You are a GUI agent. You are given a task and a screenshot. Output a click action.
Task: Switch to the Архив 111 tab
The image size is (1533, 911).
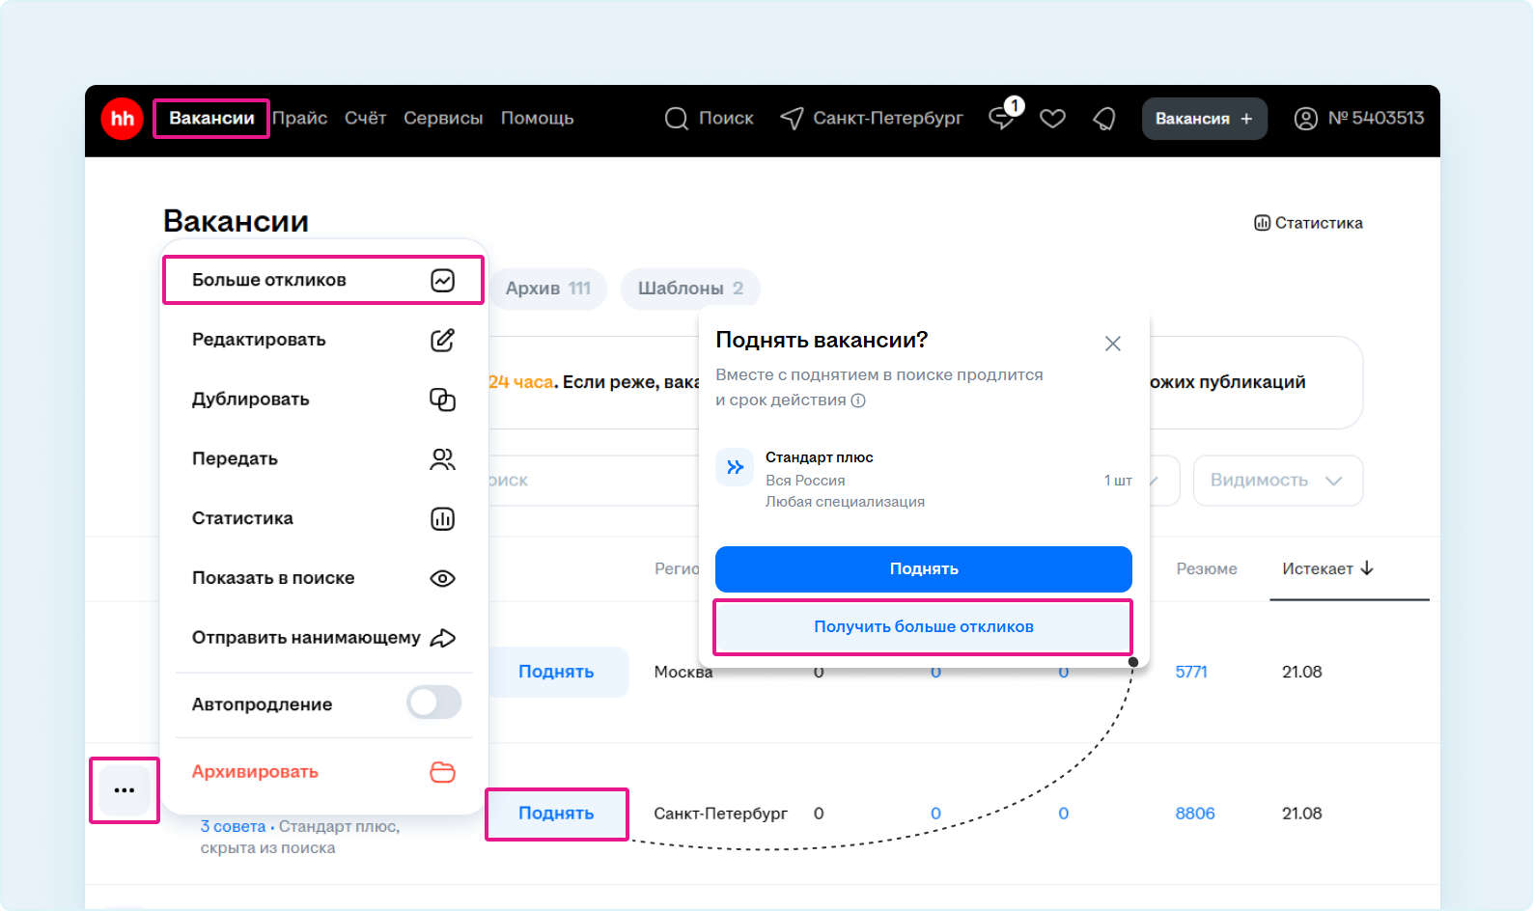pyautogui.click(x=548, y=289)
